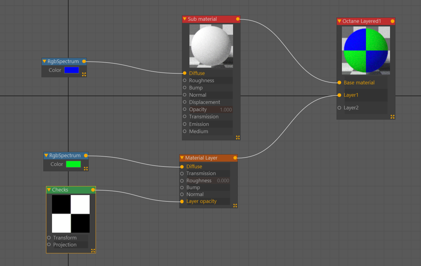Screen dimensions: 421x266
Task: Click the Layer1 input pin
Action: [x=339, y=95]
